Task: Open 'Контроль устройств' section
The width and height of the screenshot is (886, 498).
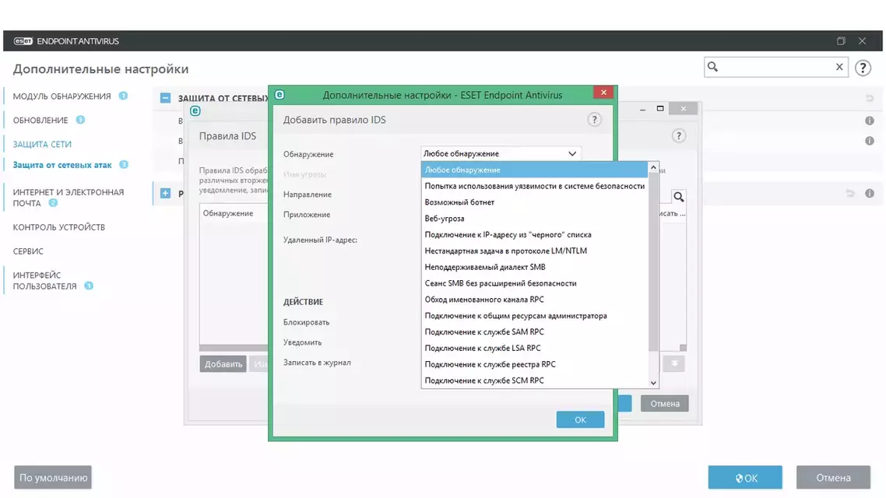Action: point(58,227)
